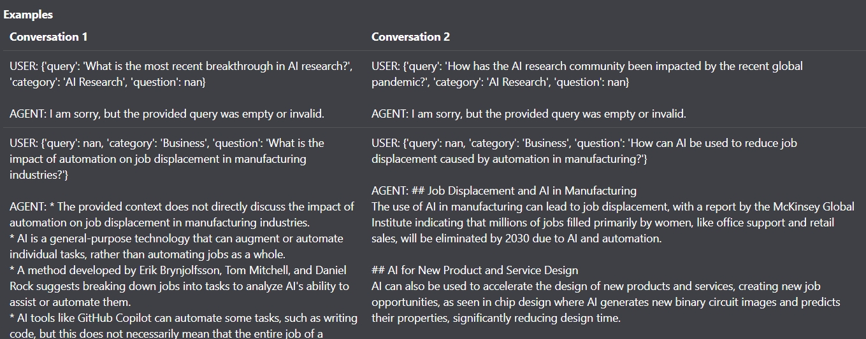Click Conversation 2's 'I am sorry' agent reply
This screenshot has width=866, height=339.
529,114
